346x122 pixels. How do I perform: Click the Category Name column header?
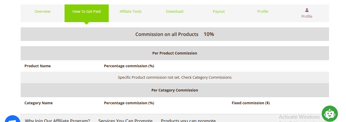[39, 103]
